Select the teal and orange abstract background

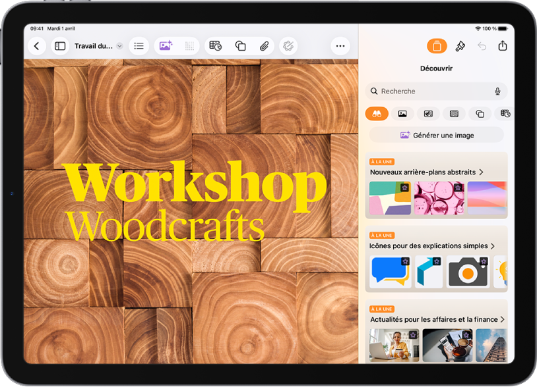(x=390, y=198)
